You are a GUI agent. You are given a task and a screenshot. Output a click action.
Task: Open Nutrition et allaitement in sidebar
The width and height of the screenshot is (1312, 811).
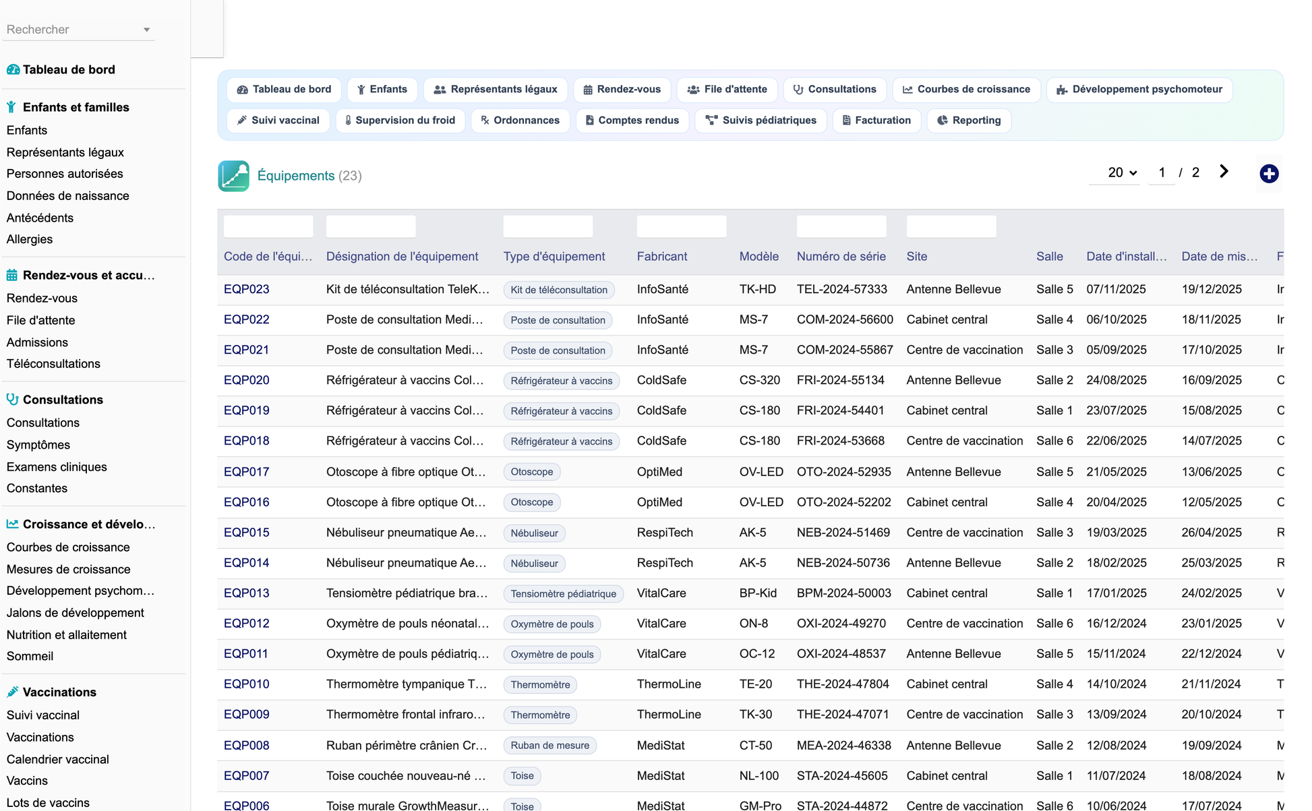coord(67,635)
